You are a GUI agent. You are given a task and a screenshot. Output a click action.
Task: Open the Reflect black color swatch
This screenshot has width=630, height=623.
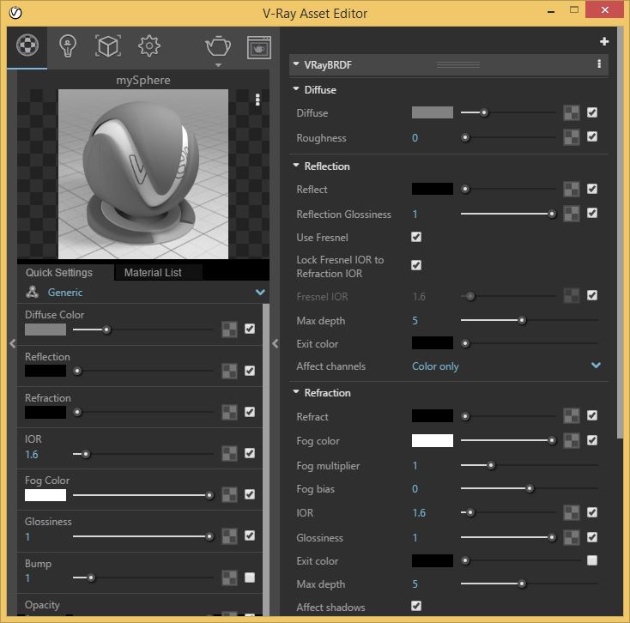pos(433,189)
